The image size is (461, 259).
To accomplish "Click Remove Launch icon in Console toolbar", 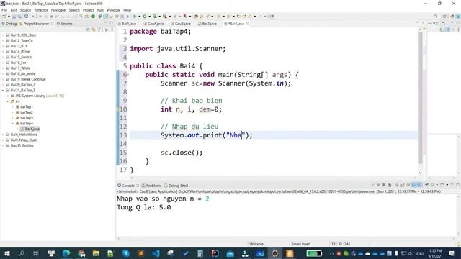I will pos(384,185).
